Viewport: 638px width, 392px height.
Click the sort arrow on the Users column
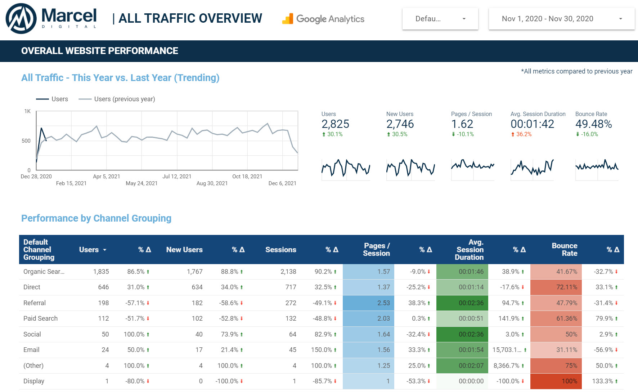105,249
